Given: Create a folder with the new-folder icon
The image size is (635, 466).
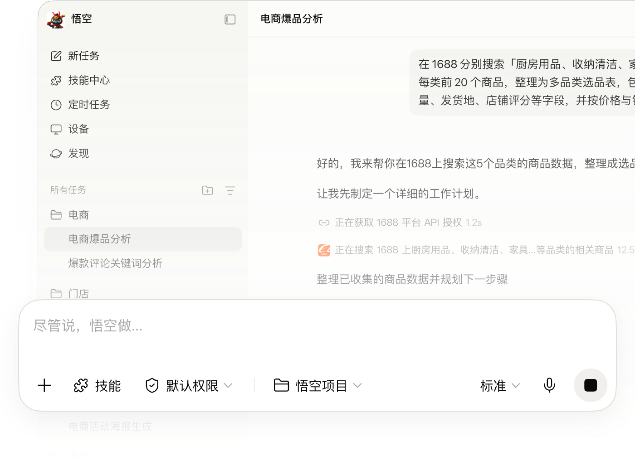Looking at the screenshot, I should point(207,190).
